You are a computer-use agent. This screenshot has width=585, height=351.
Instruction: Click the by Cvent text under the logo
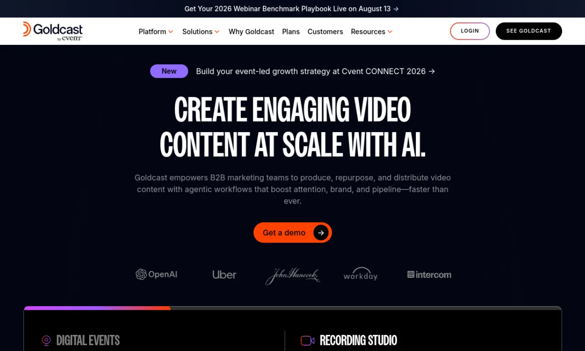pyautogui.click(x=70, y=39)
